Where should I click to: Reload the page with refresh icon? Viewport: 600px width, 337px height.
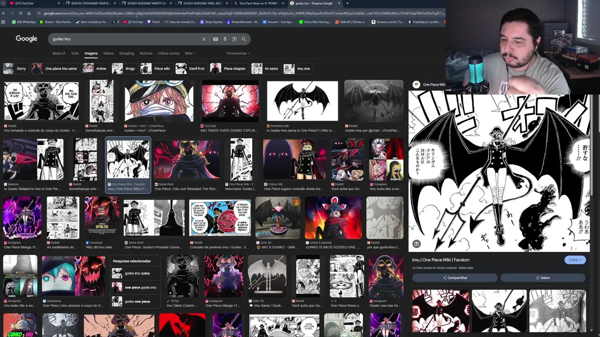coord(20,13)
